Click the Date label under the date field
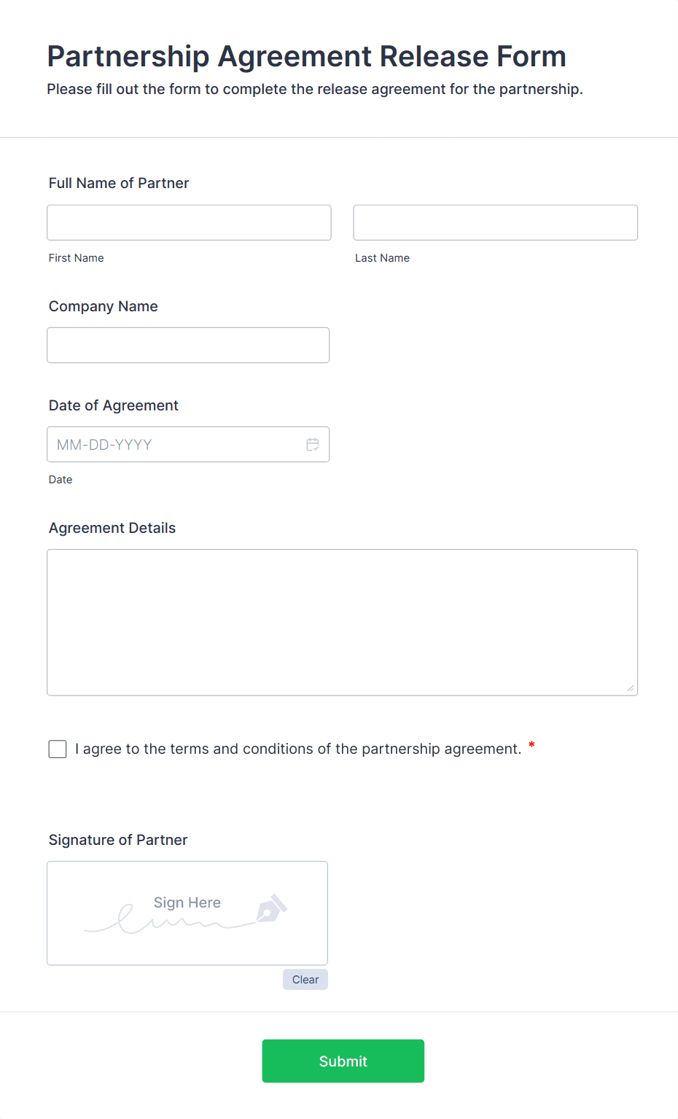678x1119 pixels. (61, 479)
